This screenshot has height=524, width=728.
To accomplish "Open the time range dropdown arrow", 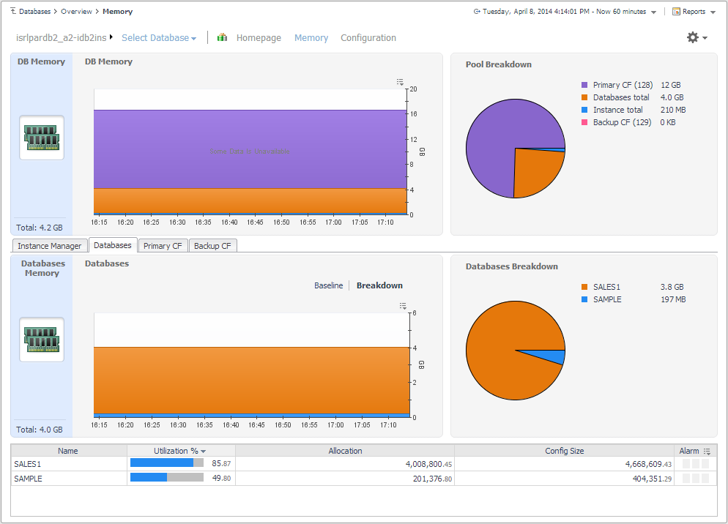I will (x=653, y=12).
